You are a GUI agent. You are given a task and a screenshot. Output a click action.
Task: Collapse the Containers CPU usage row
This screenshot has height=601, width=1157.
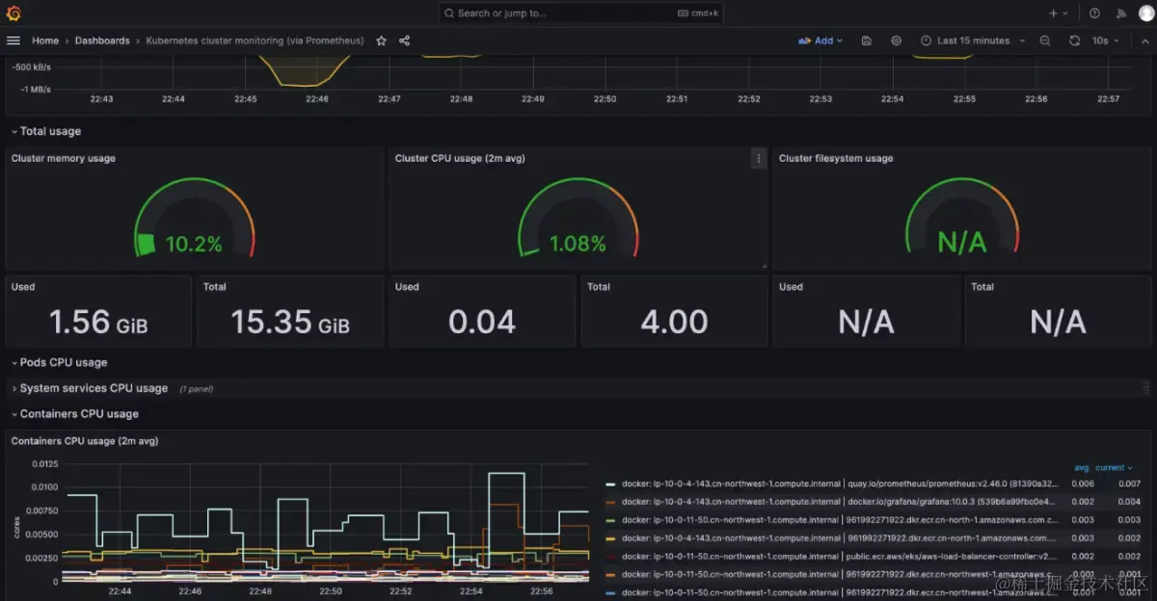(74, 413)
